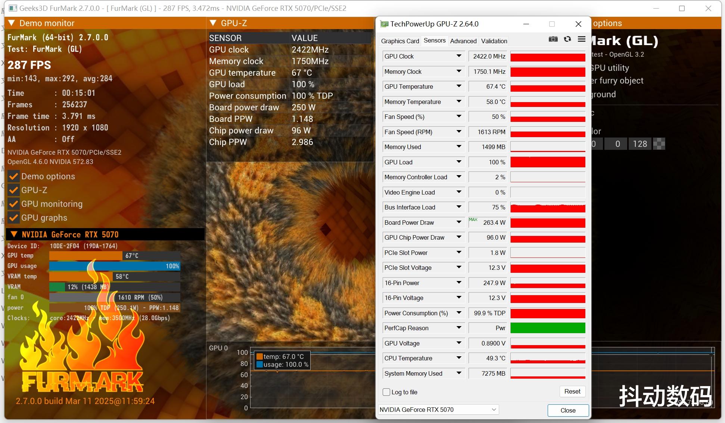The width and height of the screenshot is (725, 423).
Task: Collapse the Demo monitor panel triangle
Action: (x=12, y=23)
